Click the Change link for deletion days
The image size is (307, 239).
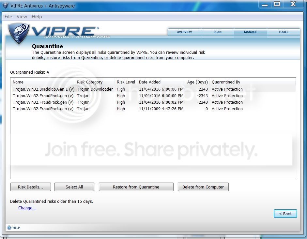[x=27, y=208]
